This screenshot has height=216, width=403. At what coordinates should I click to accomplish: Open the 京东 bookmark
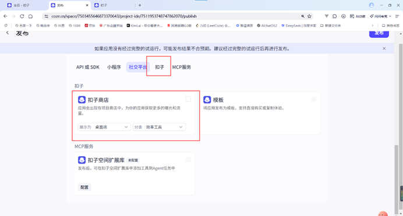(x=90, y=26)
